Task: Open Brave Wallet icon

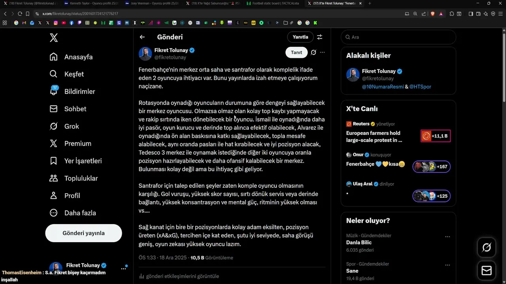Action: [478, 13]
